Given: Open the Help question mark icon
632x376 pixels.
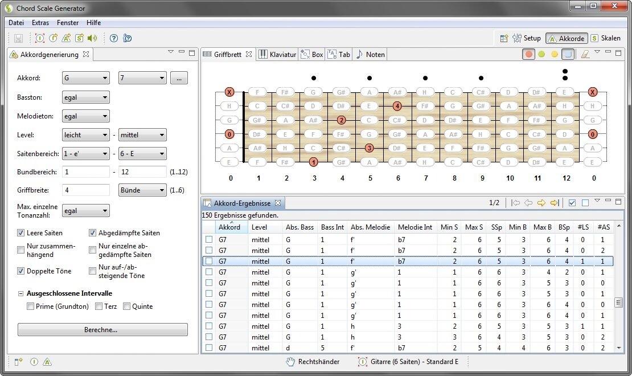Looking at the screenshot, I should tap(113, 38).
